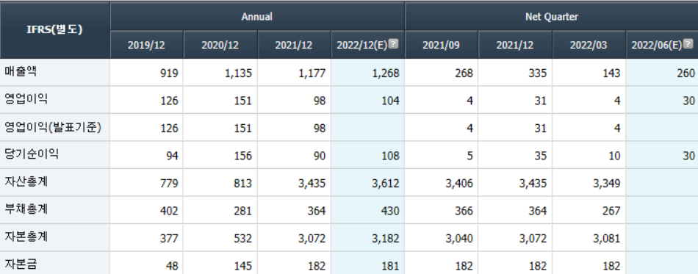Click the help icon beside 2022/12(E)
Screen dimensions: 698x274
394,44
